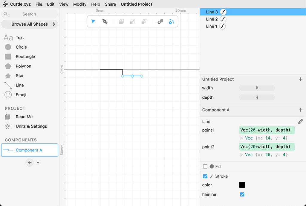
Task: Click the stroke style icon beside Line 3
Action: pyautogui.click(x=223, y=12)
